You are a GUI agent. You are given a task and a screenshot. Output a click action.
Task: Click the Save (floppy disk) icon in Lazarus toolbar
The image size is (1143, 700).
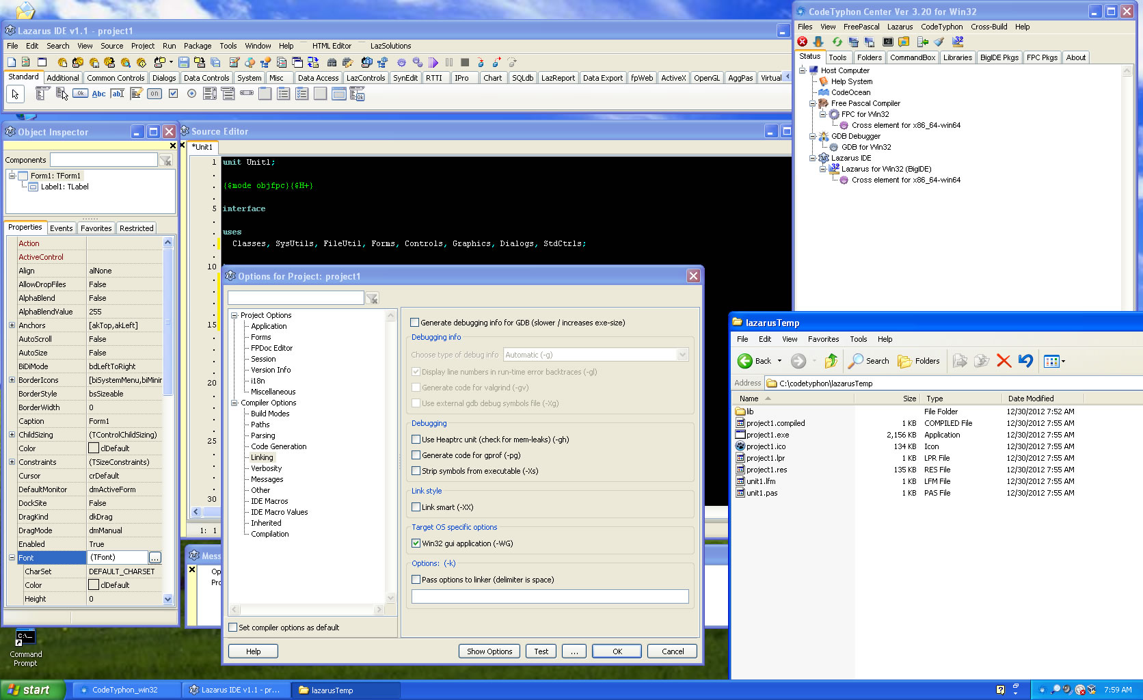click(x=184, y=62)
